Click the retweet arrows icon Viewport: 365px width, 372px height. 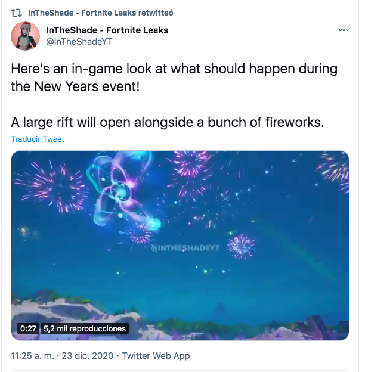[x=17, y=13]
